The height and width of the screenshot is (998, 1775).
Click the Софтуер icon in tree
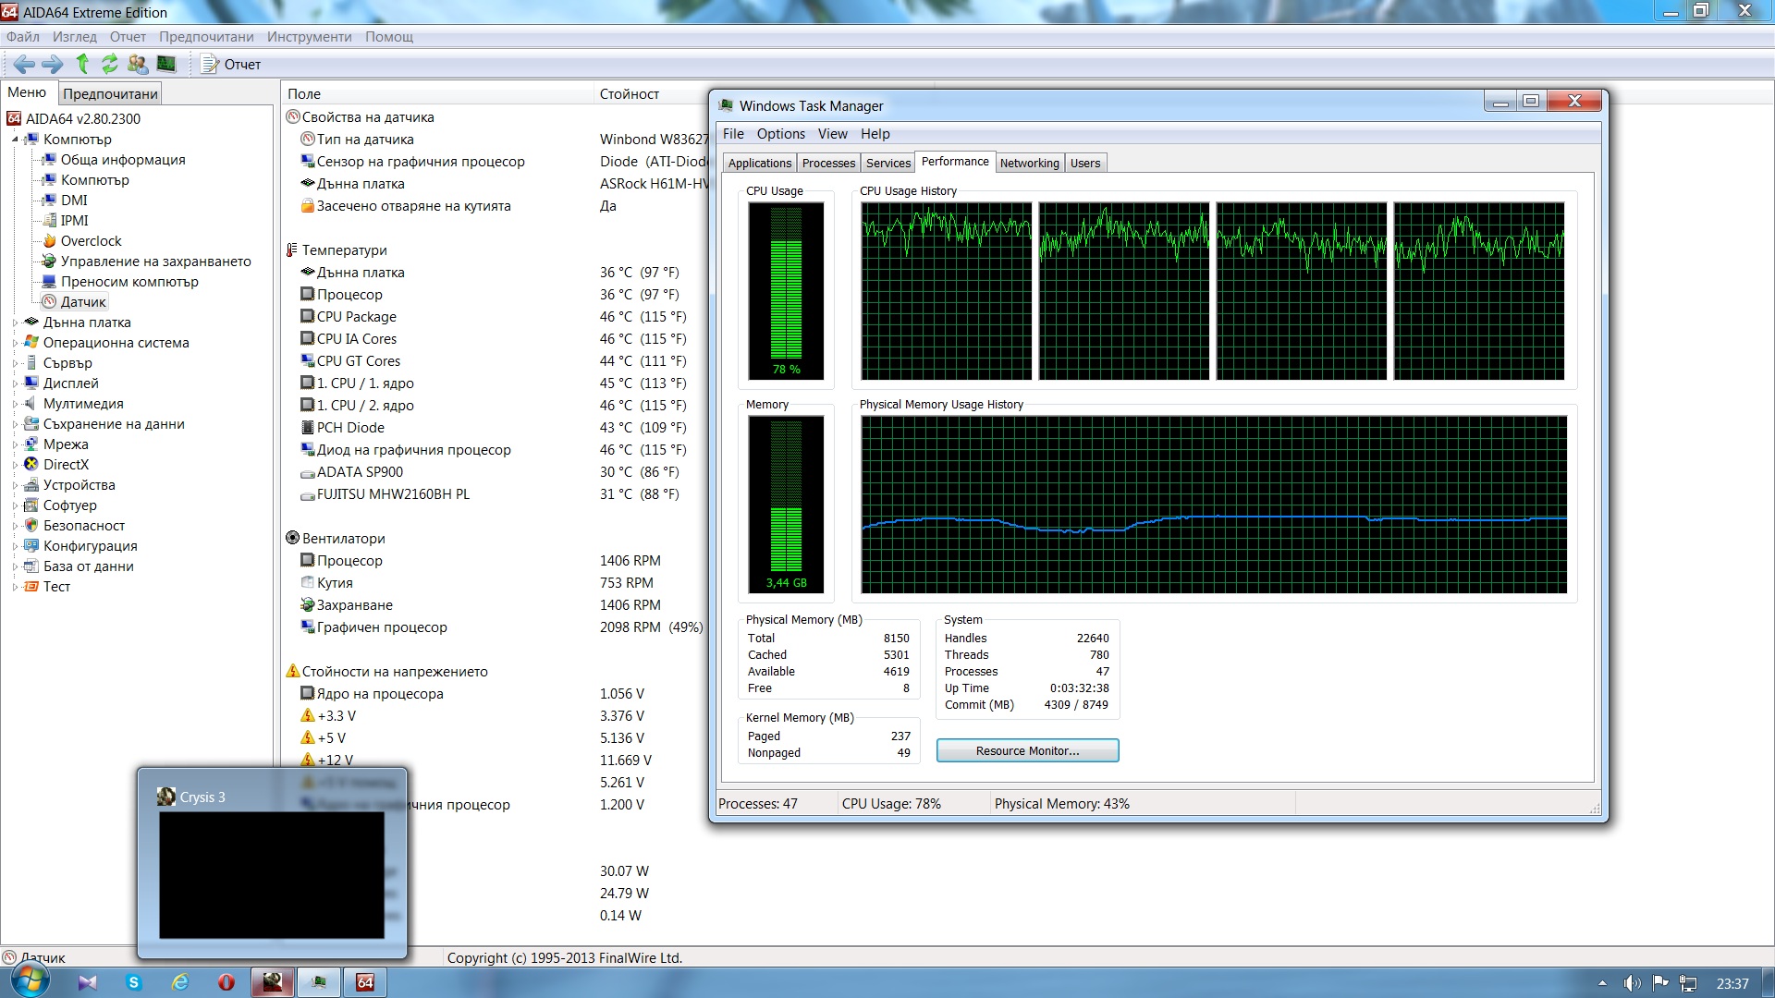point(31,505)
